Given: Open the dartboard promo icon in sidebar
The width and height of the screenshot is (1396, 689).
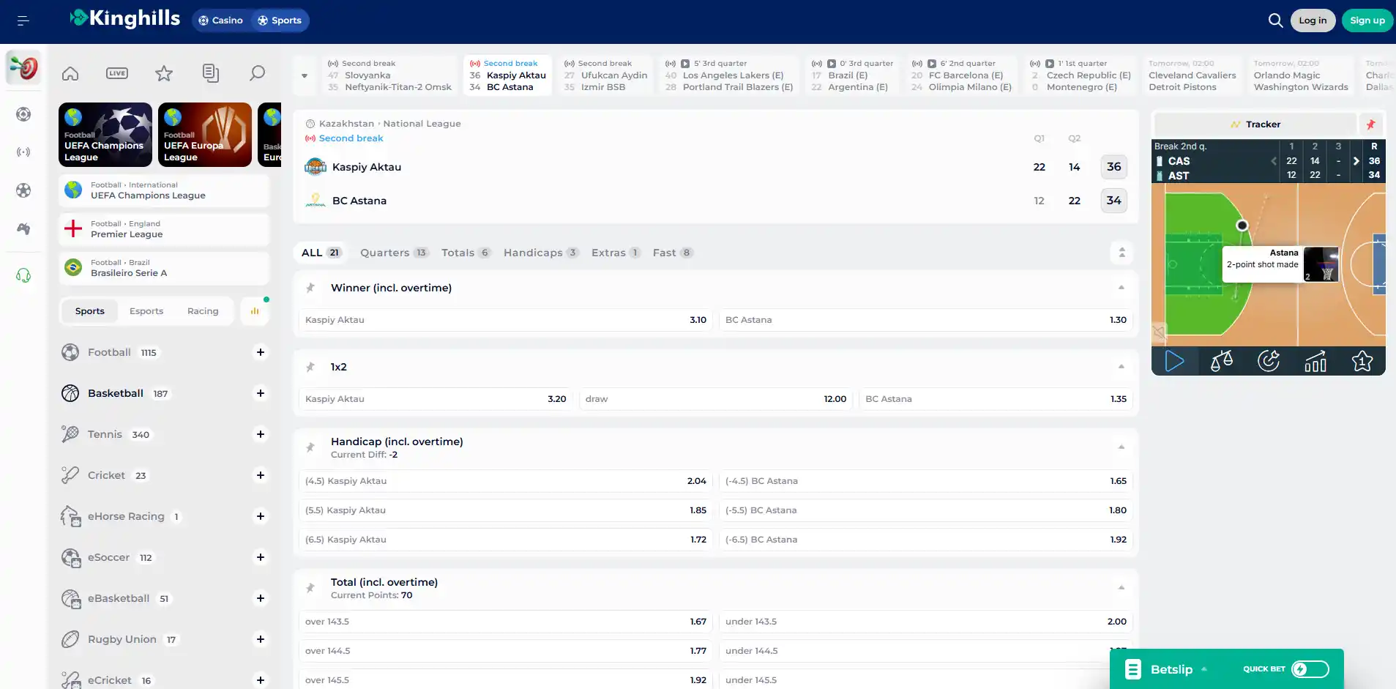Looking at the screenshot, I should point(23,68).
